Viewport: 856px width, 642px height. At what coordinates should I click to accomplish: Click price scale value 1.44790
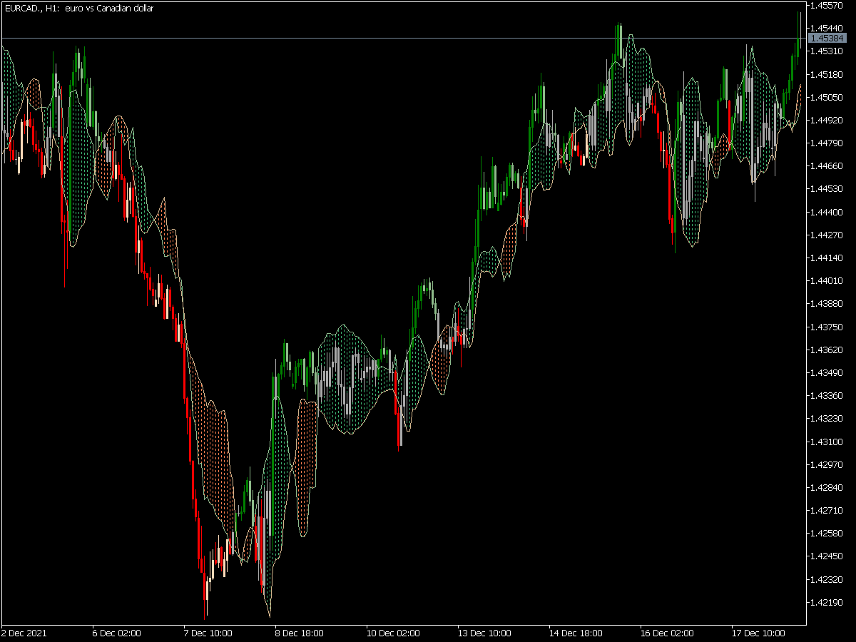pyautogui.click(x=827, y=143)
